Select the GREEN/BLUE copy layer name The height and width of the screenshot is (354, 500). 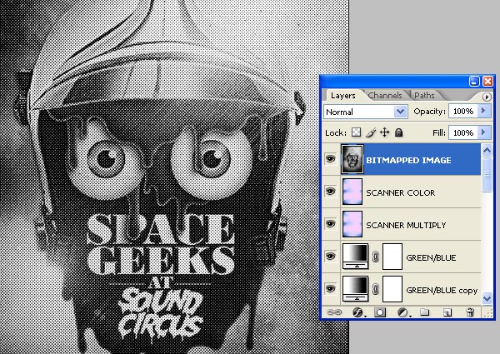pyautogui.click(x=442, y=290)
